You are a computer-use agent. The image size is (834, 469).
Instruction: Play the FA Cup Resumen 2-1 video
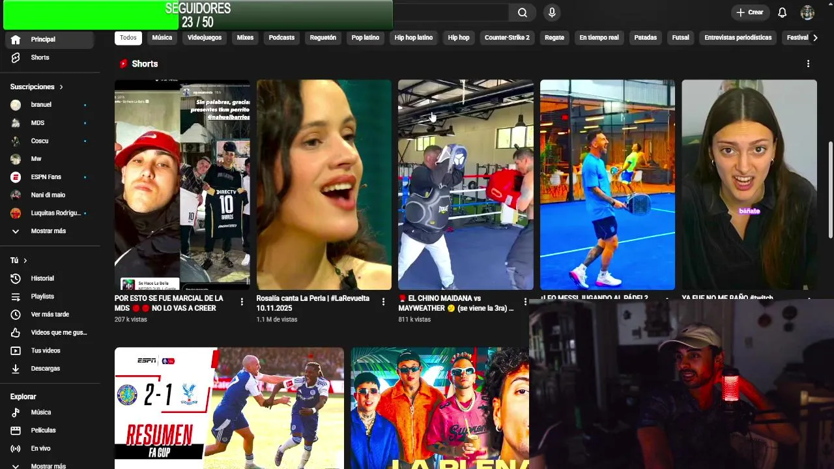click(229, 408)
